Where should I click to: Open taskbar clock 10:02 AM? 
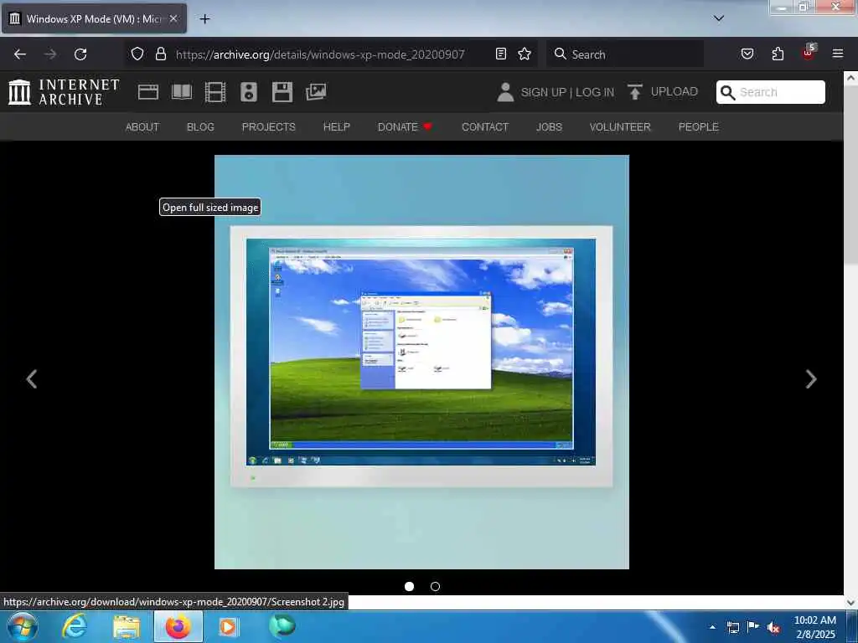click(x=814, y=627)
